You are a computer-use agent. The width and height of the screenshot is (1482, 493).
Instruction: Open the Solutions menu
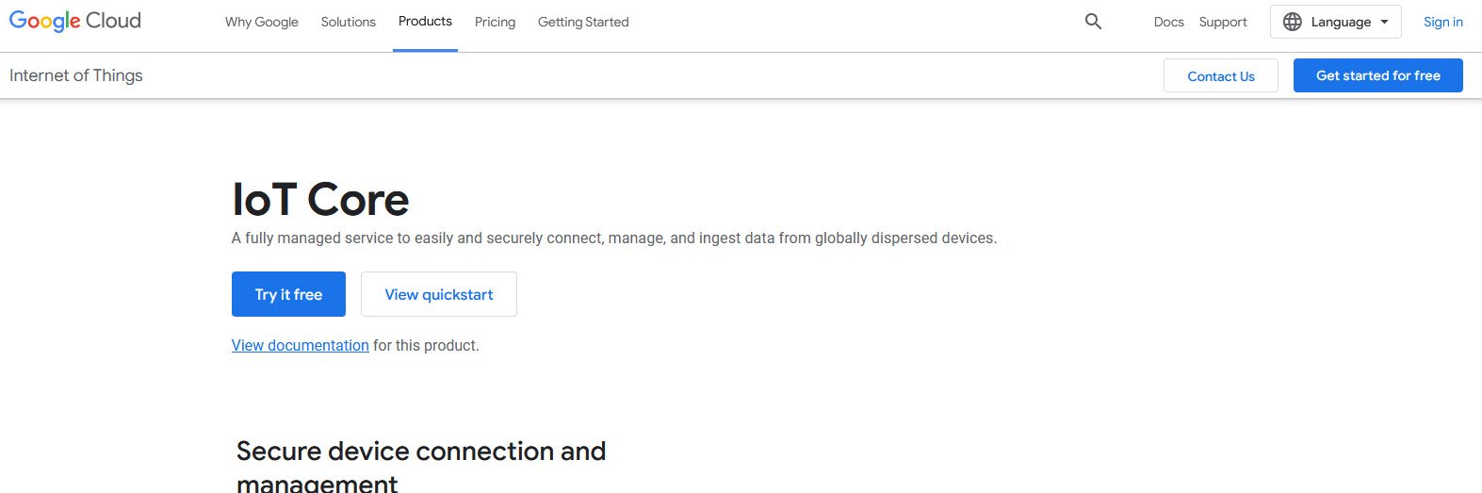[349, 22]
